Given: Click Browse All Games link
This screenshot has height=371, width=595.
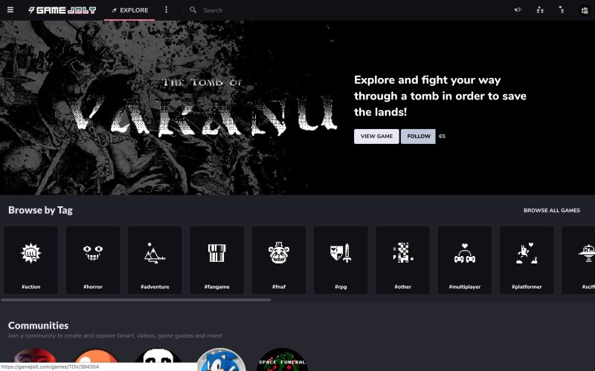Looking at the screenshot, I should (552, 211).
